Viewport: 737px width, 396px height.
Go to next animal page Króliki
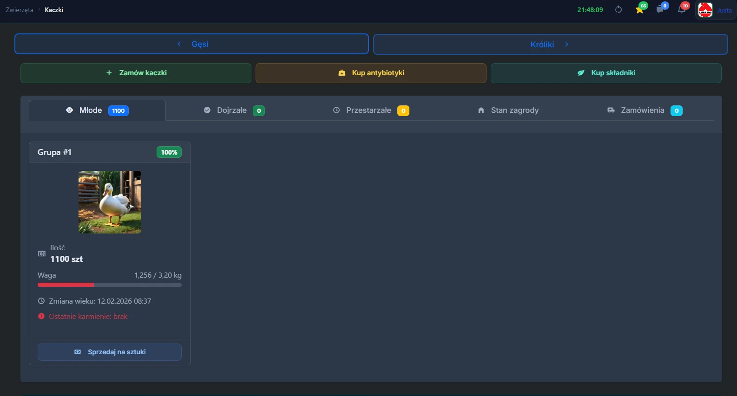pos(551,45)
